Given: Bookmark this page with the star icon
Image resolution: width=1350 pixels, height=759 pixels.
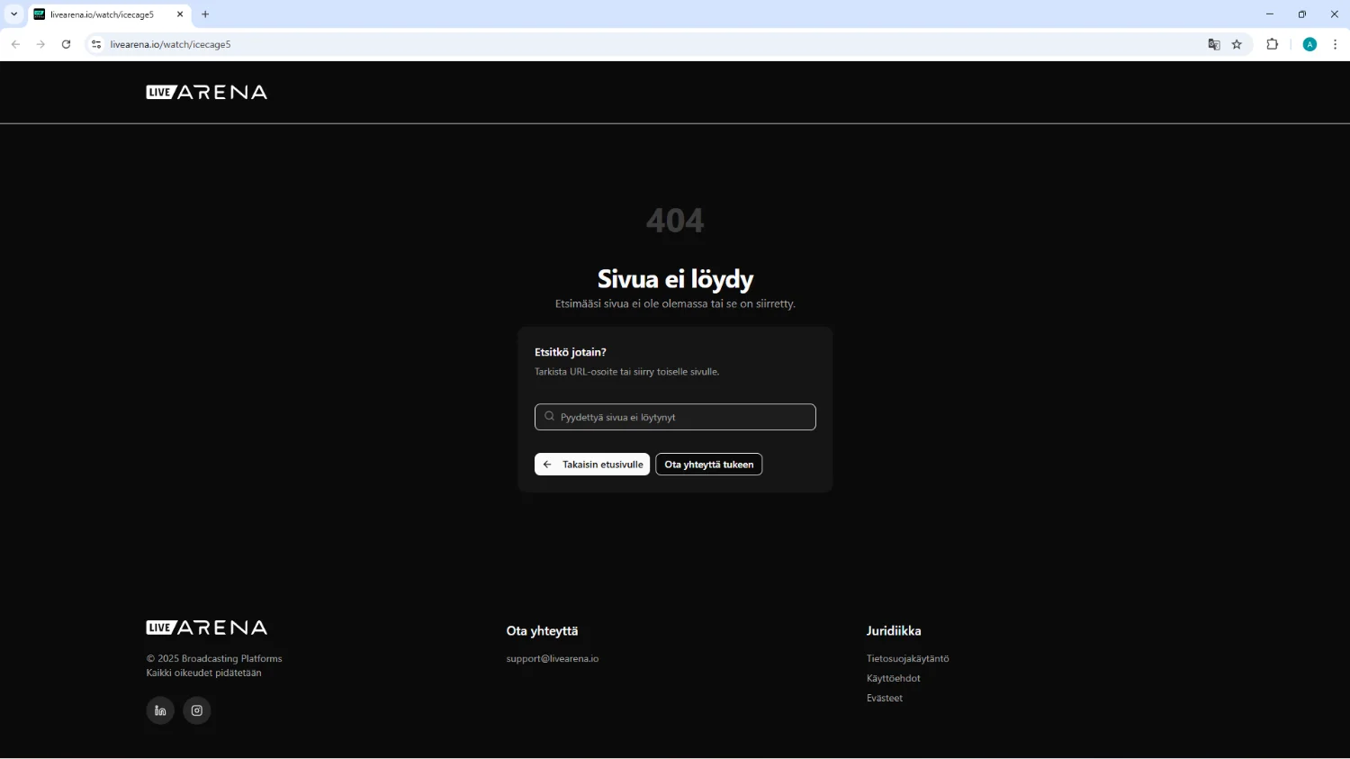Looking at the screenshot, I should pos(1237,44).
